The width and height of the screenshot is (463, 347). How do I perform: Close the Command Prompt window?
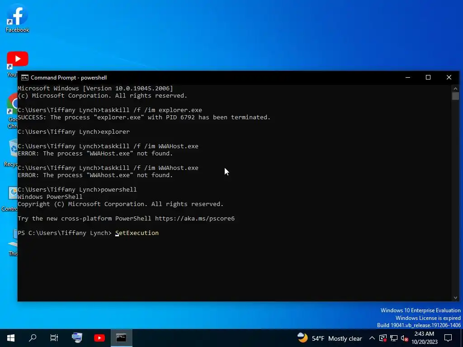[449, 77]
